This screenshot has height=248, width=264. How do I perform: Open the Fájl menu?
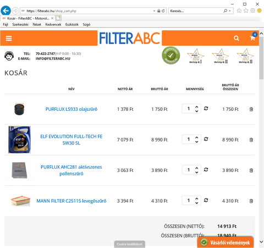[5, 24]
